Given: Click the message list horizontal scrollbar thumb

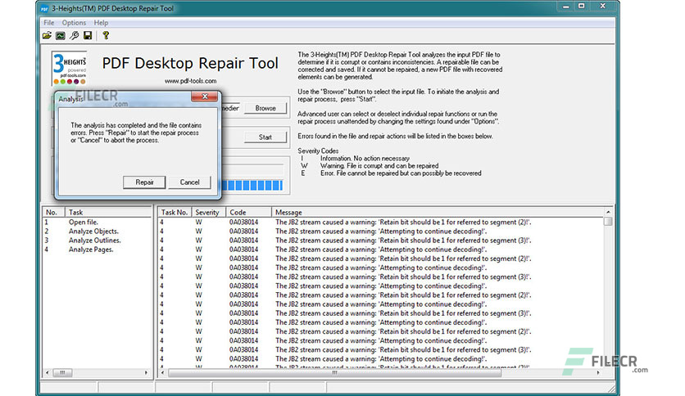Looking at the screenshot, I should (x=334, y=373).
